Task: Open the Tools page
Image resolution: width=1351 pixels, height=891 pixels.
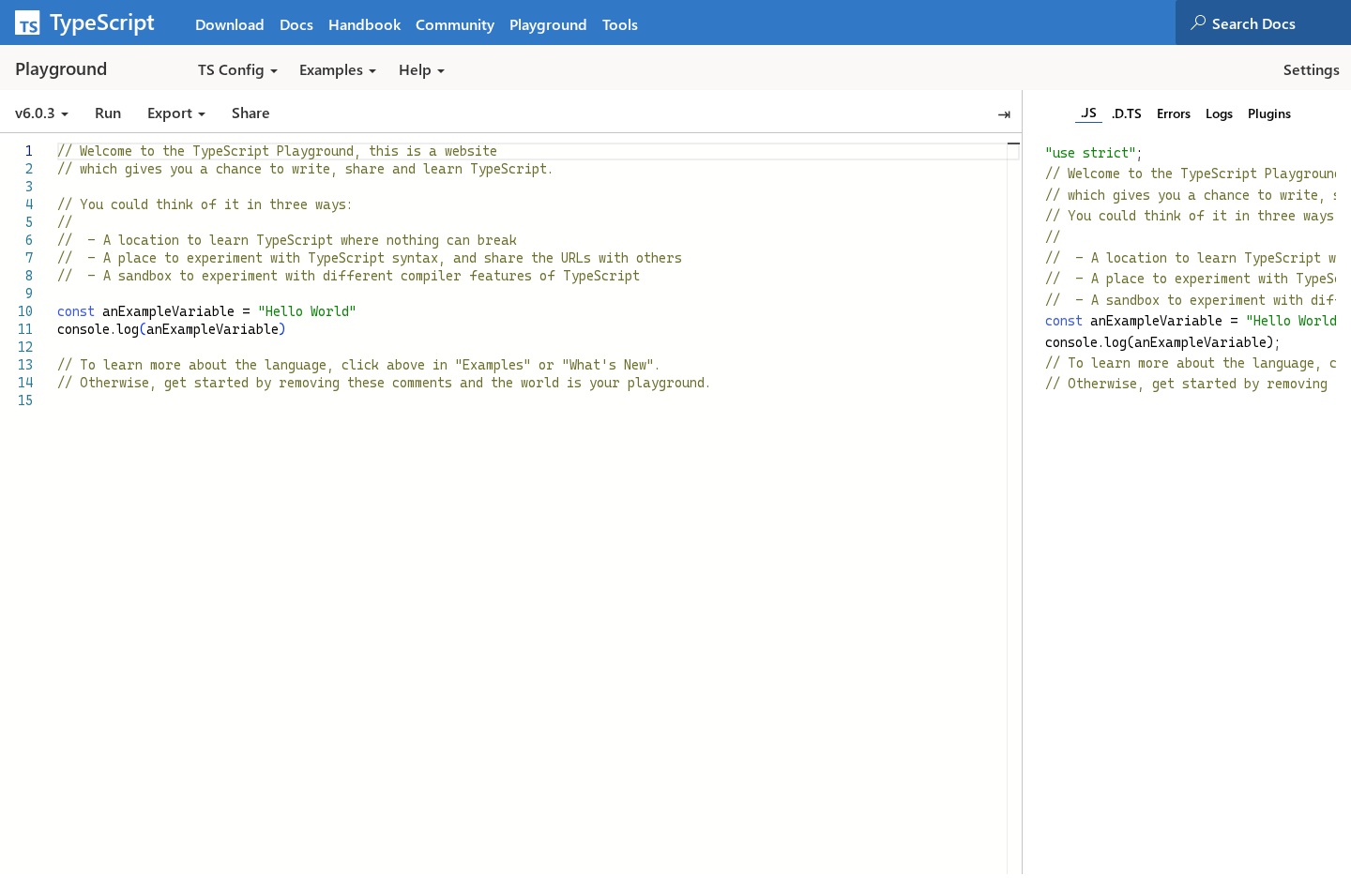Action: [620, 24]
